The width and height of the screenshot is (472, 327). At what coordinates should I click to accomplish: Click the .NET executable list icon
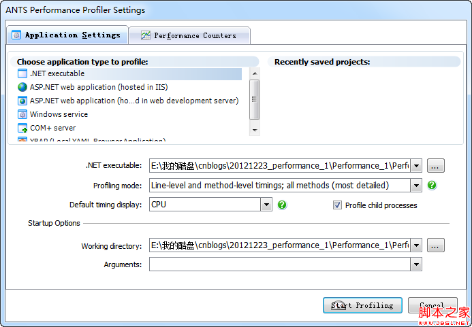pyautogui.click(x=22, y=73)
